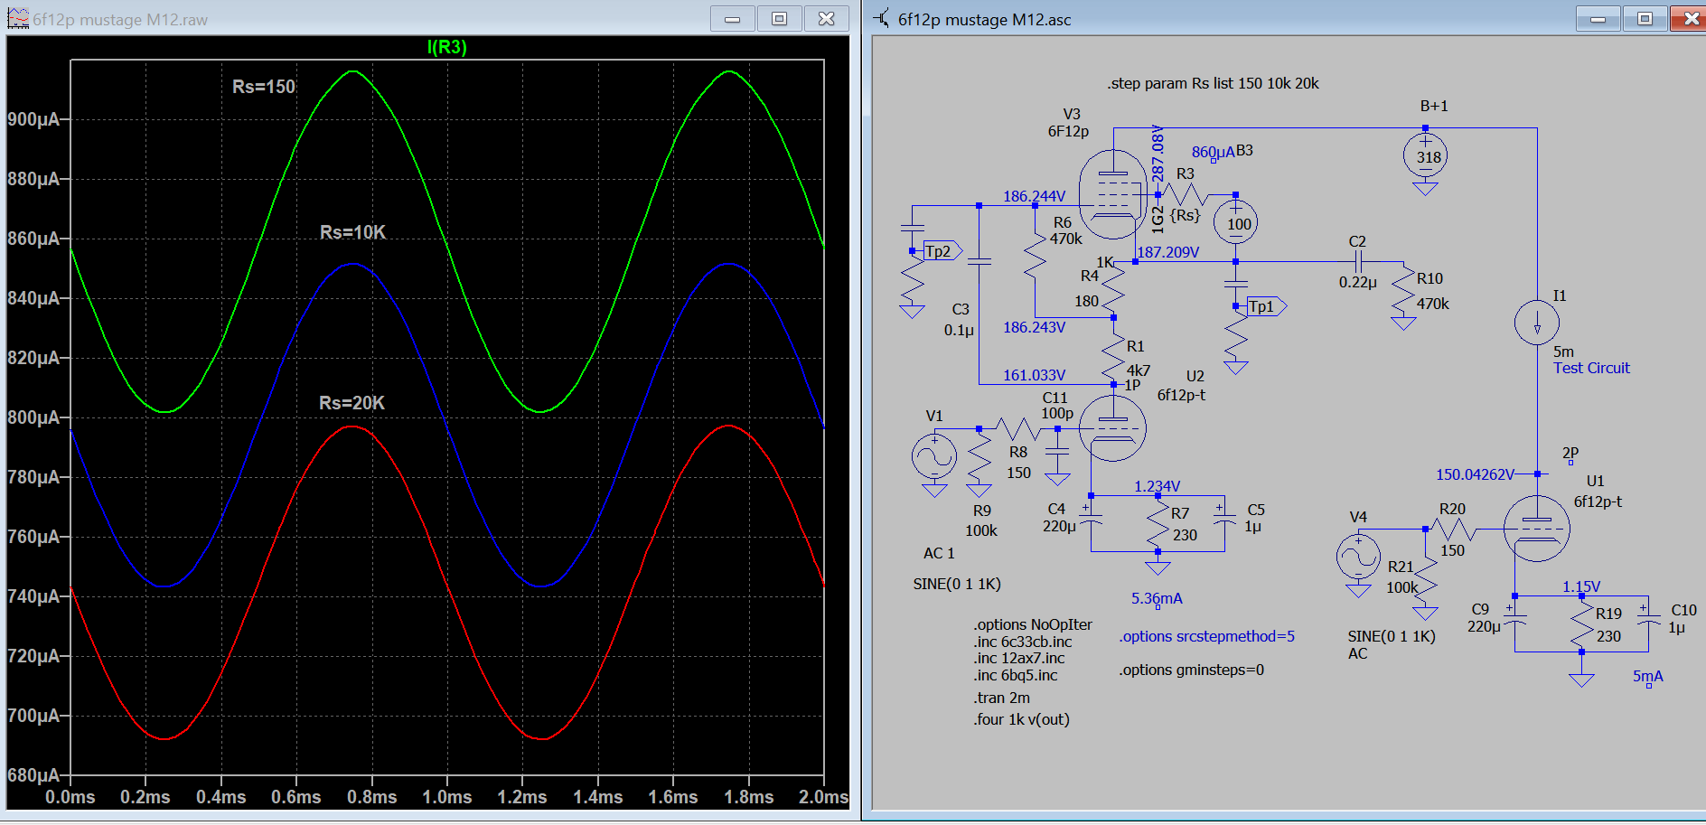Select current source I1 symbol
1706x825 pixels.
point(1536,323)
